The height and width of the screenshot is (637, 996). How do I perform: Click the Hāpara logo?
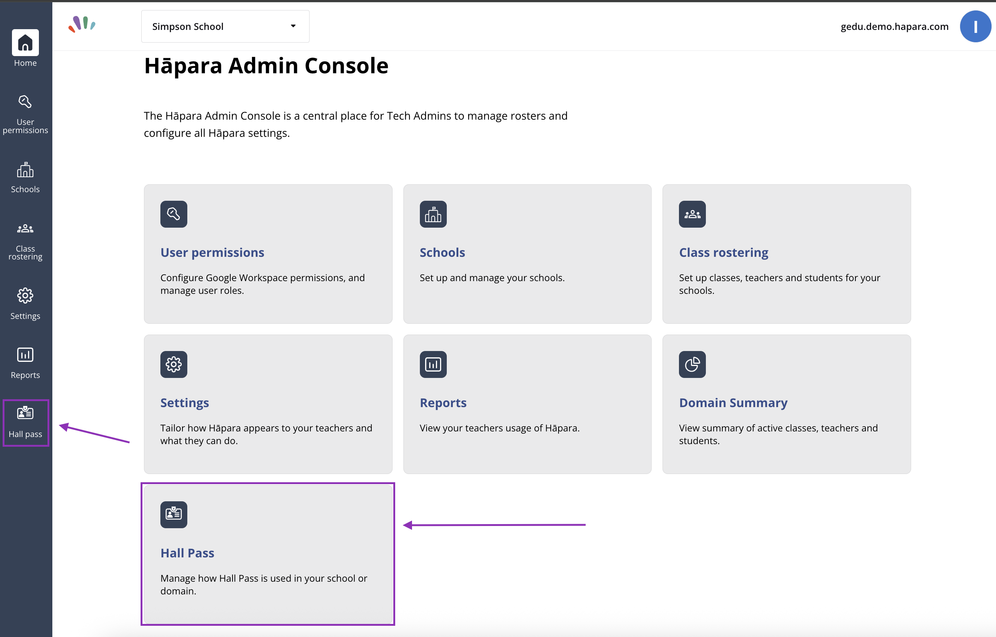pos(82,24)
